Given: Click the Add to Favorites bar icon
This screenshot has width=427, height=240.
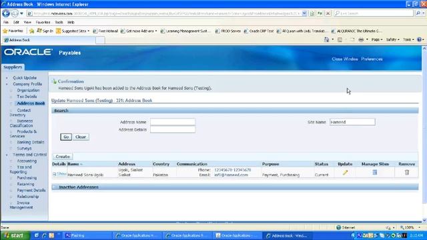Looking at the screenshot, I should coord(31,31).
